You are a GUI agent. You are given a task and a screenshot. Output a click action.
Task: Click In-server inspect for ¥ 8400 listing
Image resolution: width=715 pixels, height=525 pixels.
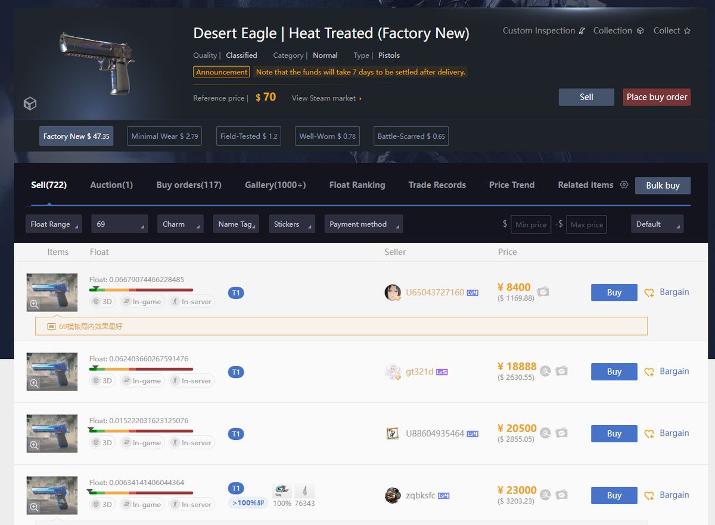click(x=191, y=302)
